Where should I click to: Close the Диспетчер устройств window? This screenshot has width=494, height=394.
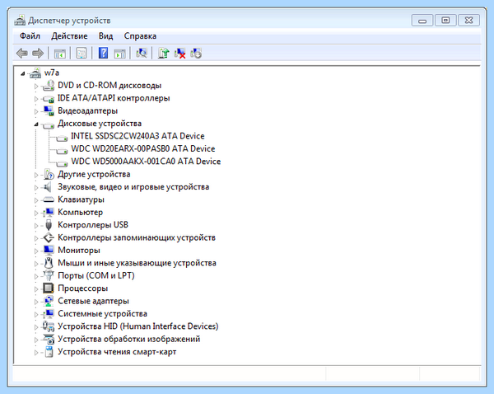coord(468,20)
